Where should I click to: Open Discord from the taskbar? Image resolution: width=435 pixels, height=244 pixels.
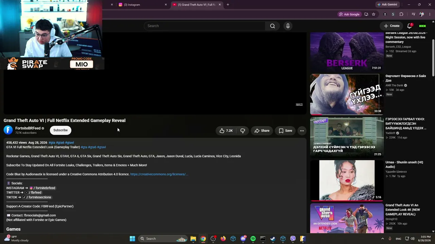click(x=243, y=239)
